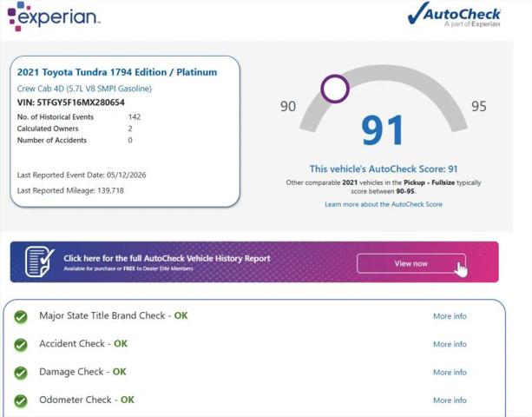Click the Number of Accidents value 0
The height and width of the screenshot is (417, 532).
[x=130, y=140]
